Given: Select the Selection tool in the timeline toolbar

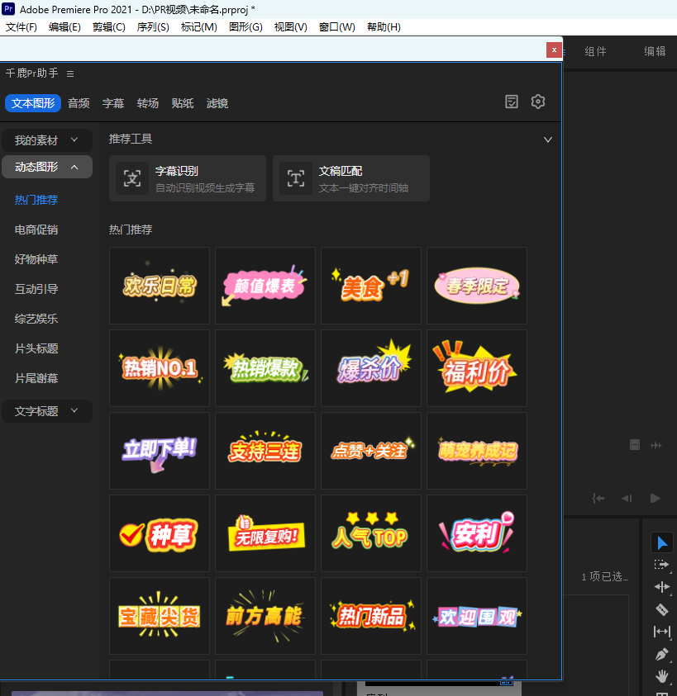Looking at the screenshot, I should 661,543.
